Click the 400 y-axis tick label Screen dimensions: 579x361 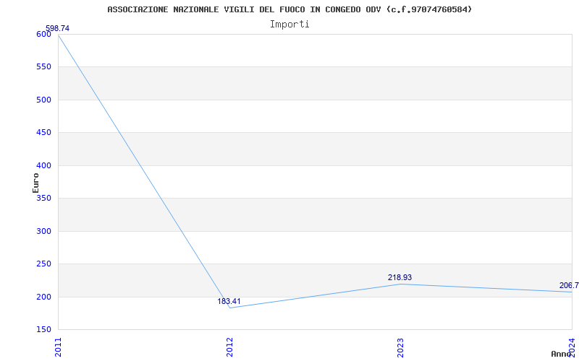coord(43,166)
